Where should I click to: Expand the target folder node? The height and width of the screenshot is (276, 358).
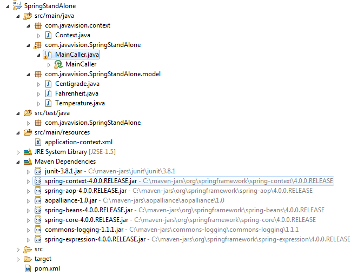(18, 259)
